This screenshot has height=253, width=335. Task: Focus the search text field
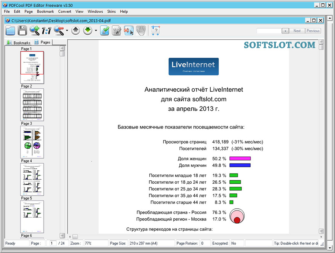269,31
